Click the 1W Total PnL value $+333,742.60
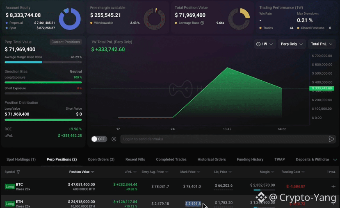Image resolution: width=340 pixels, height=208 pixels. pyautogui.click(x=108, y=50)
